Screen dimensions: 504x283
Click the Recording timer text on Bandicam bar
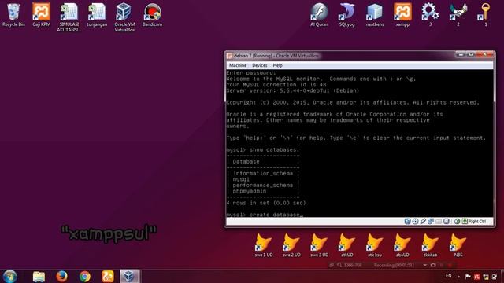394,266
